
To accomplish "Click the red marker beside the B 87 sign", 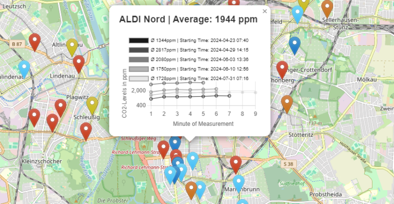I will [35, 42].
